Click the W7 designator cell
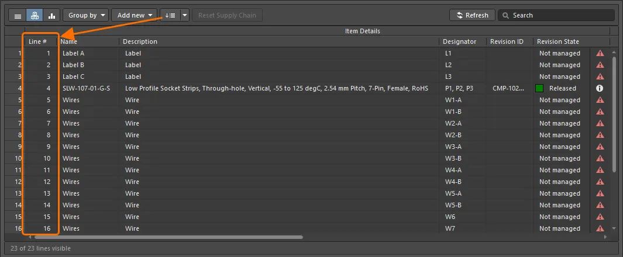 (463, 229)
